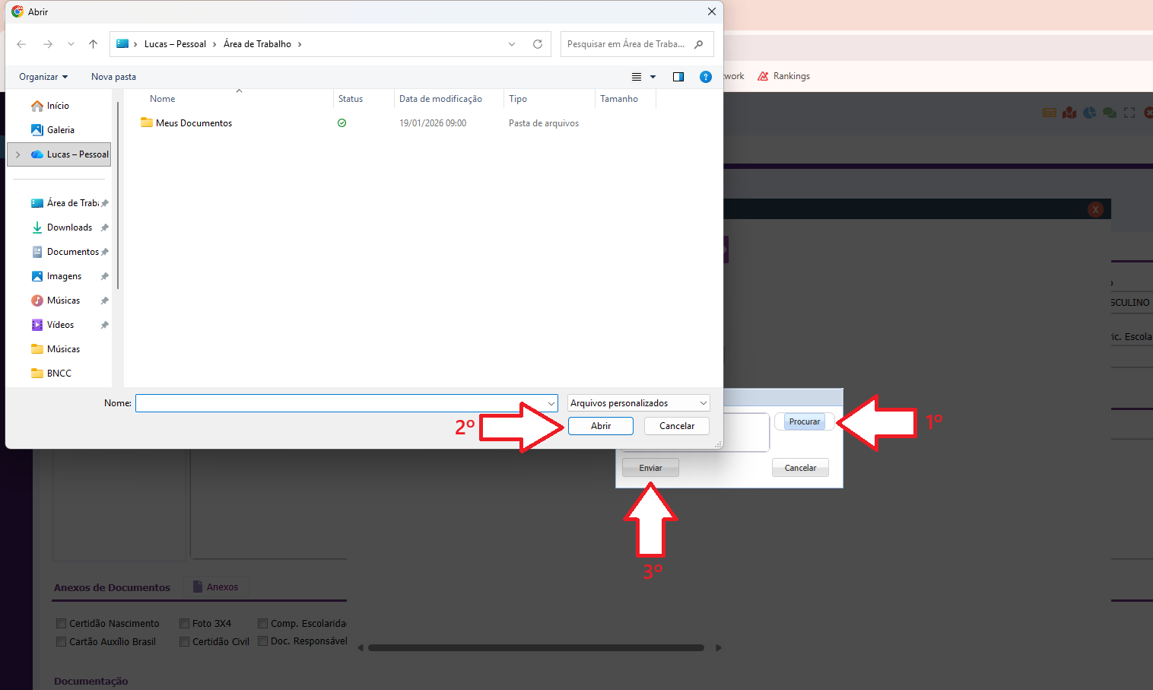This screenshot has width=1153, height=690.
Task: Open the Organizar dropdown menu
Action: (x=43, y=77)
